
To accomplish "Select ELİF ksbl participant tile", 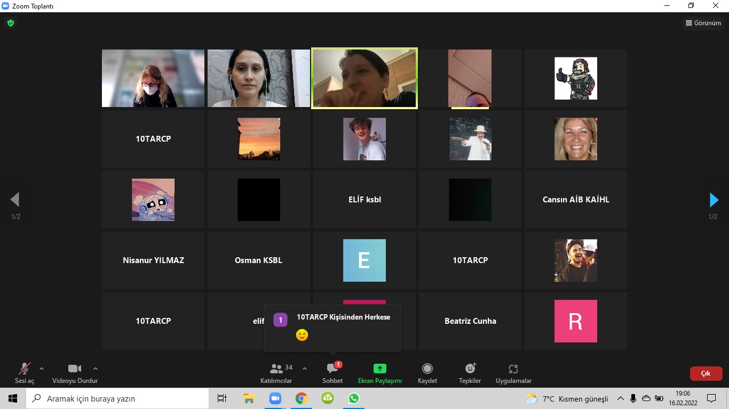I will pyautogui.click(x=364, y=200).
